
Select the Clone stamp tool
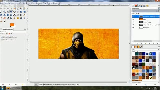pyautogui.click(x=14, y=18)
